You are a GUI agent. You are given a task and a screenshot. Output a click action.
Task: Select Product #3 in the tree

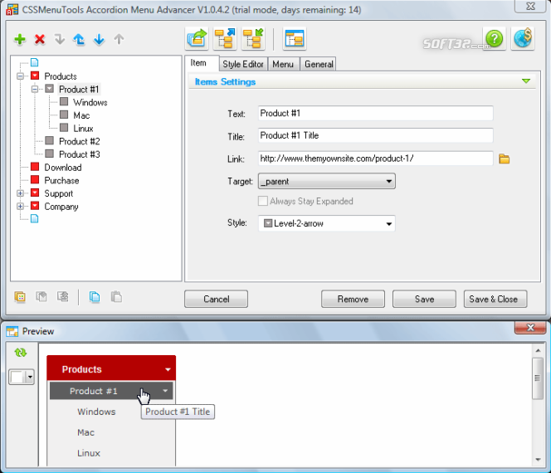80,154
